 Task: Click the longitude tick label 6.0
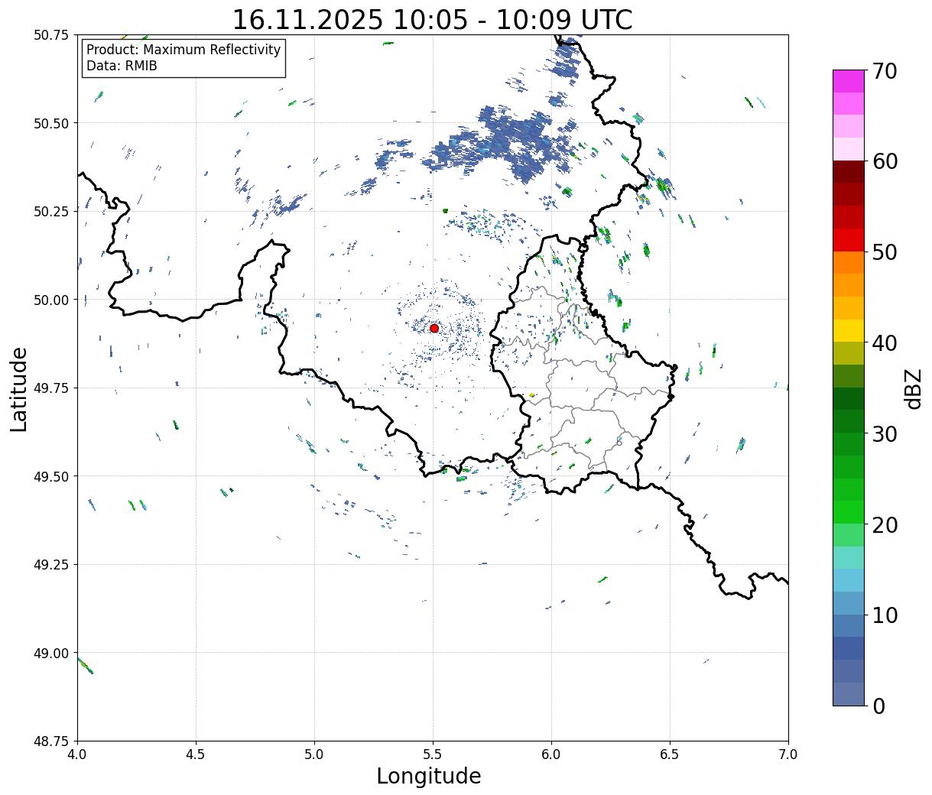pos(551,754)
